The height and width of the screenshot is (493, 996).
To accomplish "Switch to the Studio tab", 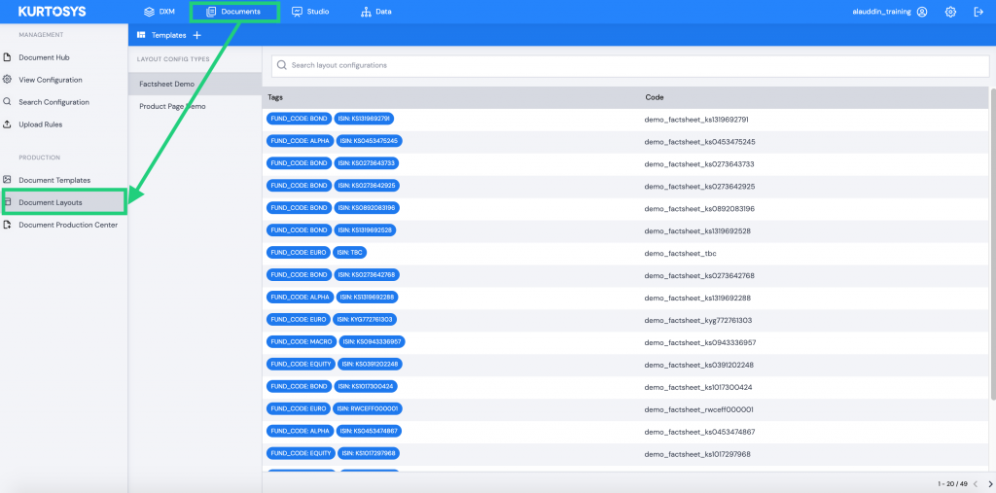I will pos(310,12).
